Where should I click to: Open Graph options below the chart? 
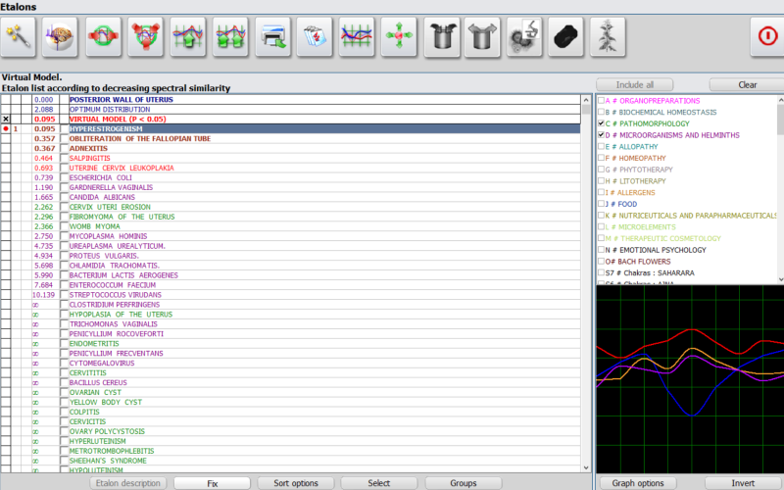[638, 483]
